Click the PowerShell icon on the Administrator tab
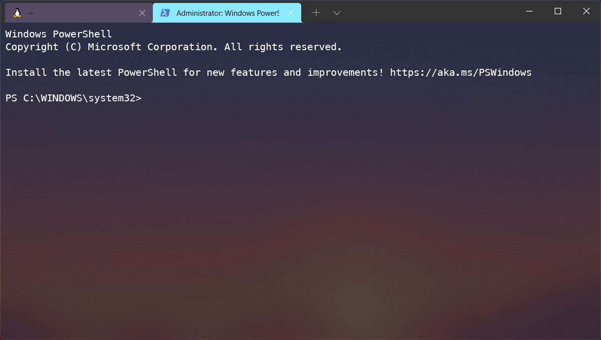Viewport: 601px width, 340px height. 165,12
